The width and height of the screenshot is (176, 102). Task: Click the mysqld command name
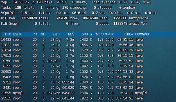pyautogui.click(x=141, y=93)
